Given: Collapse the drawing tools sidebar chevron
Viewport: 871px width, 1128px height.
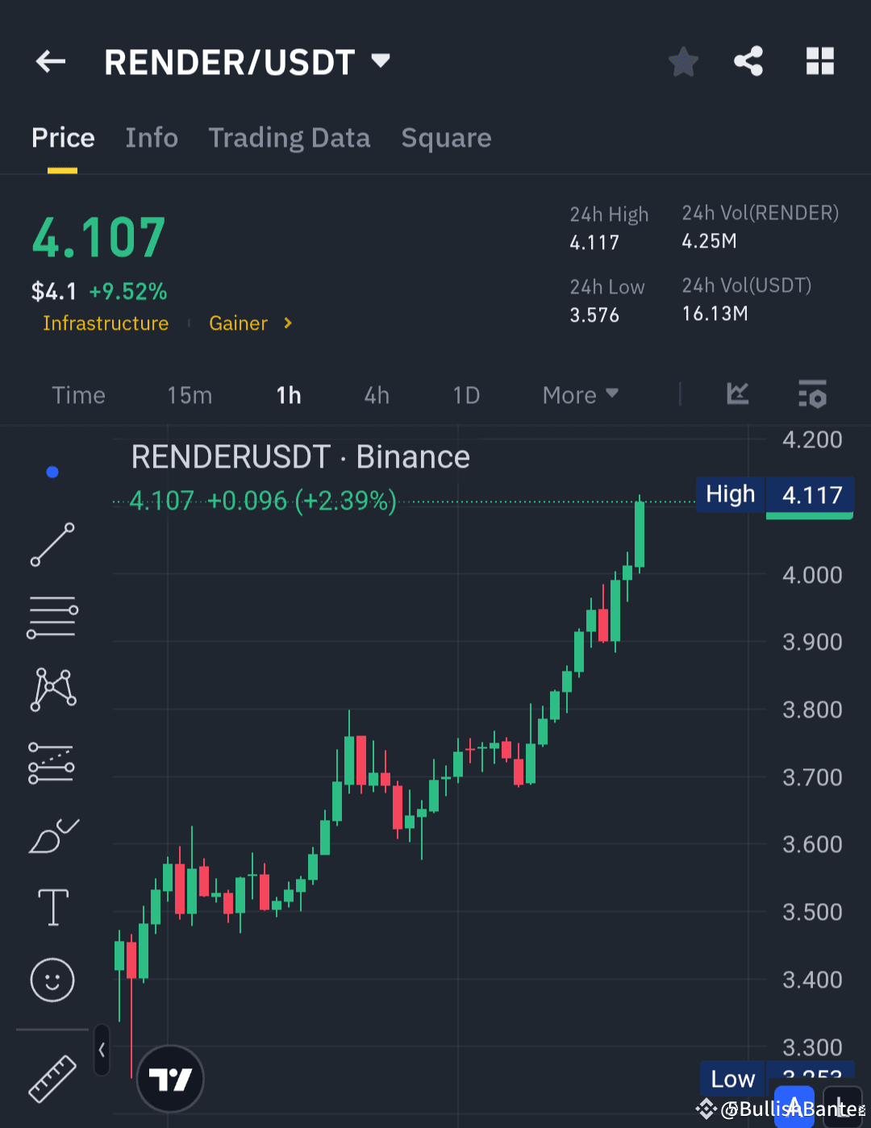Looking at the screenshot, I should pos(102,1050).
